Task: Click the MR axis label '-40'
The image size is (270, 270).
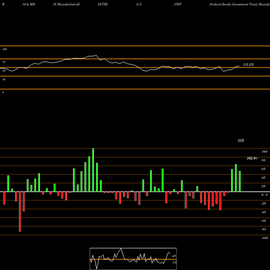Action: pyautogui.click(x=264, y=212)
